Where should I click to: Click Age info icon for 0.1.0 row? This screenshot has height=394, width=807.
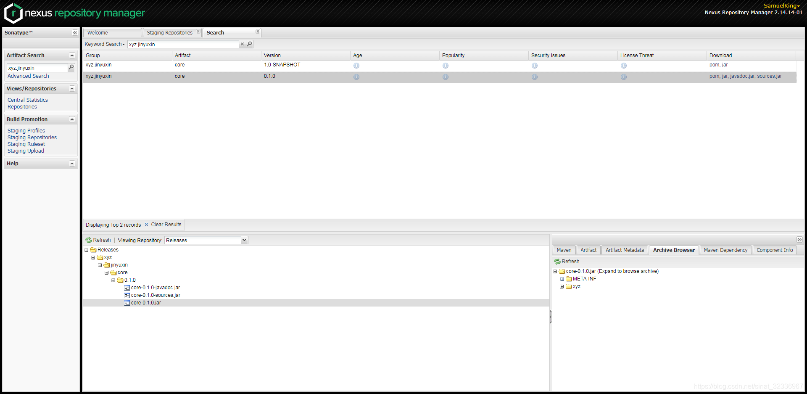(x=356, y=77)
